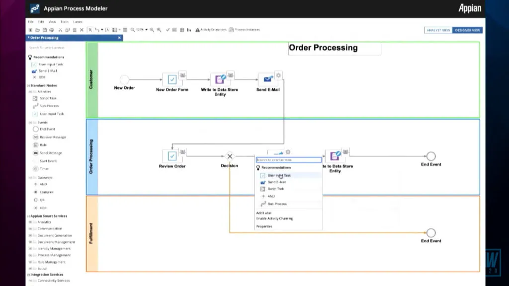The image size is (509, 286).
Task: Open the Lanes menu
Action: [78, 22]
